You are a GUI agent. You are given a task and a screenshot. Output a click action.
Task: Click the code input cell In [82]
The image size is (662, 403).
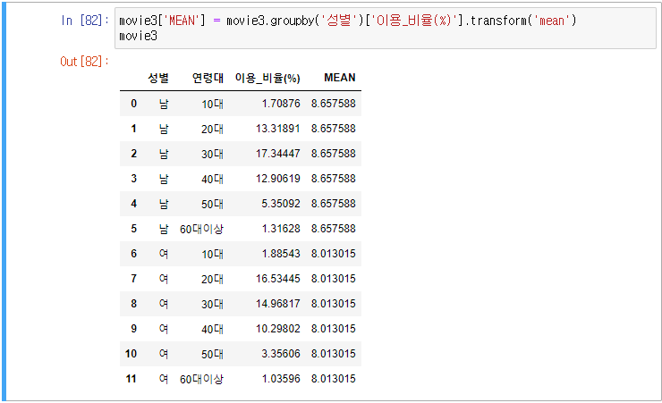pyautogui.click(x=385, y=29)
